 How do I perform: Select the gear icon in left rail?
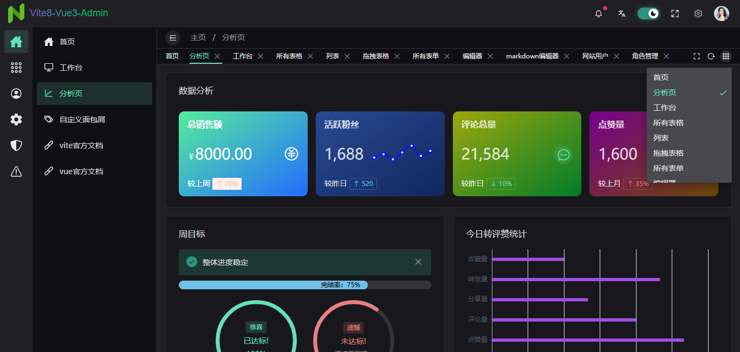(16, 119)
